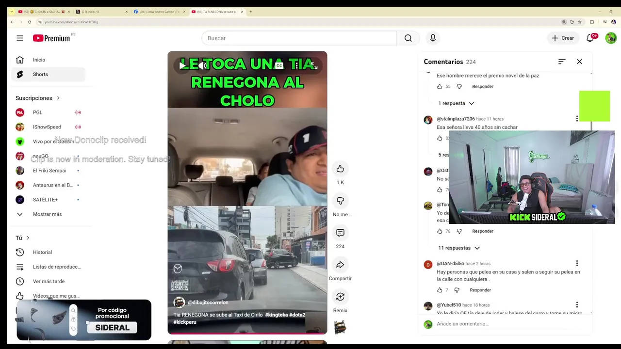Expand the 11 respuestas thread
Image resolution: width=621 pixels, height=349 pixels.
[x=459, y=248]
